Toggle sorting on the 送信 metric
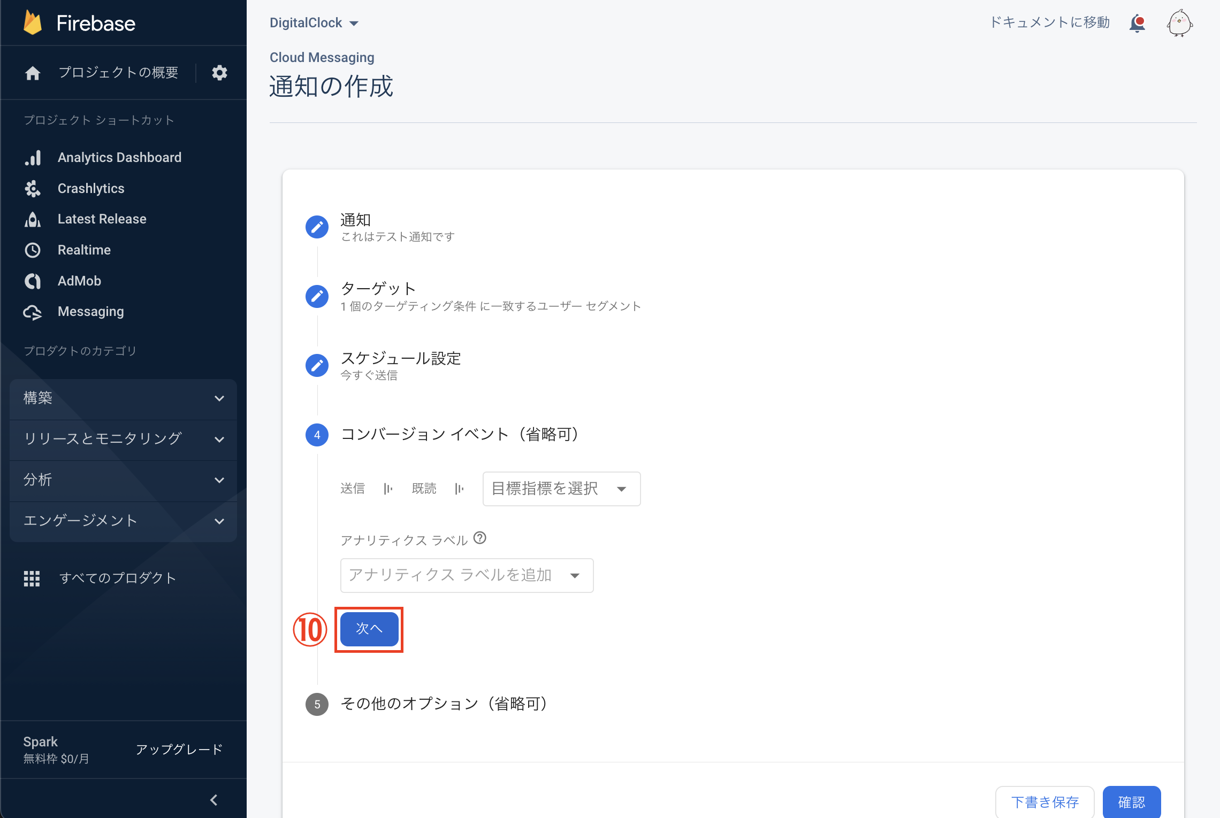The image size is (1220, 818). pyautogui.click(x=388, y=488)
